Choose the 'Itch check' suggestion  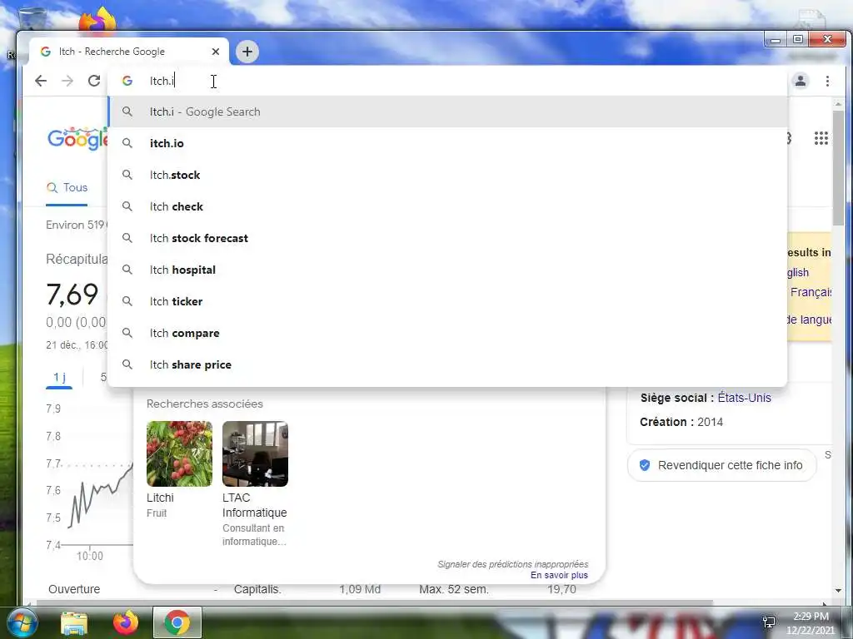point(447,206)
